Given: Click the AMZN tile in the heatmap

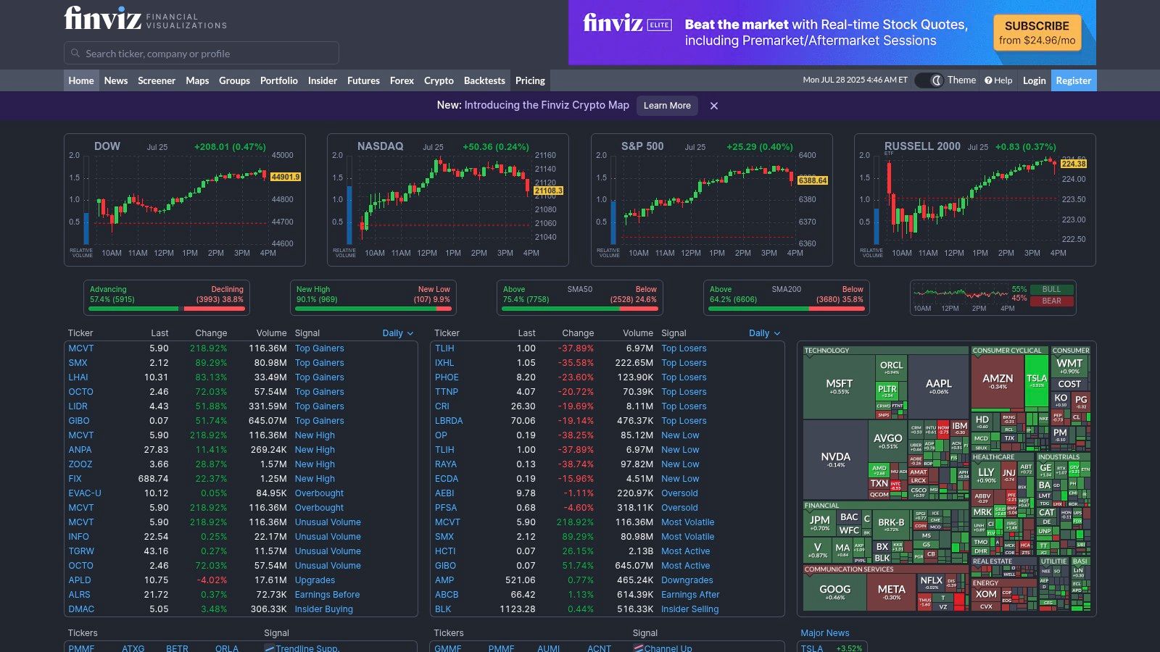Looking at the screenshot, I should pyautogui.click(x=998, y=381).
